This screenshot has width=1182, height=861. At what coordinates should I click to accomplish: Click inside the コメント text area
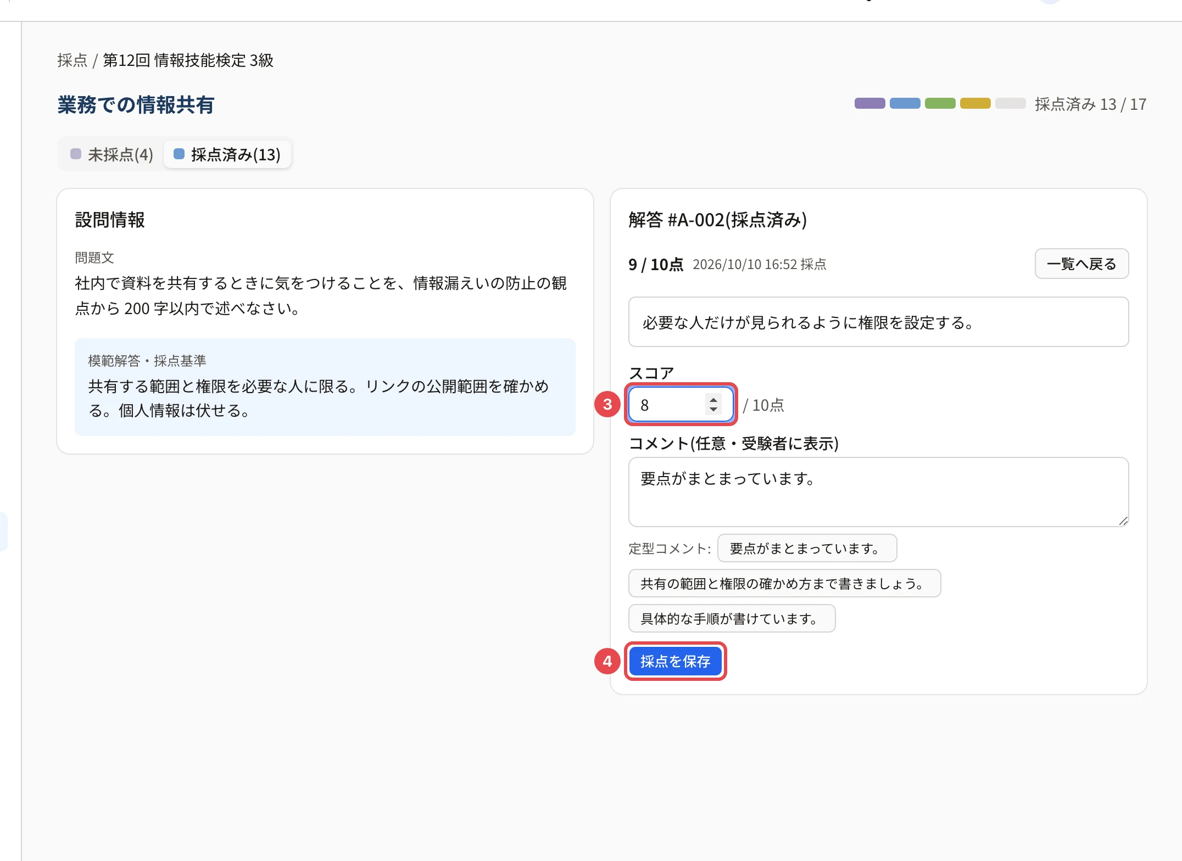click(878, 491)
